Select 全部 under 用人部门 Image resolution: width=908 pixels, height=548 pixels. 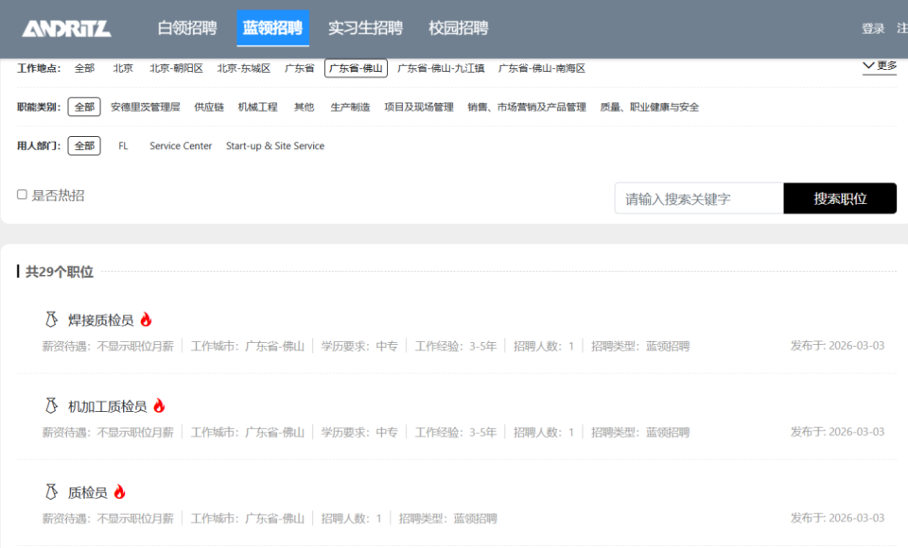pos(83,146)
